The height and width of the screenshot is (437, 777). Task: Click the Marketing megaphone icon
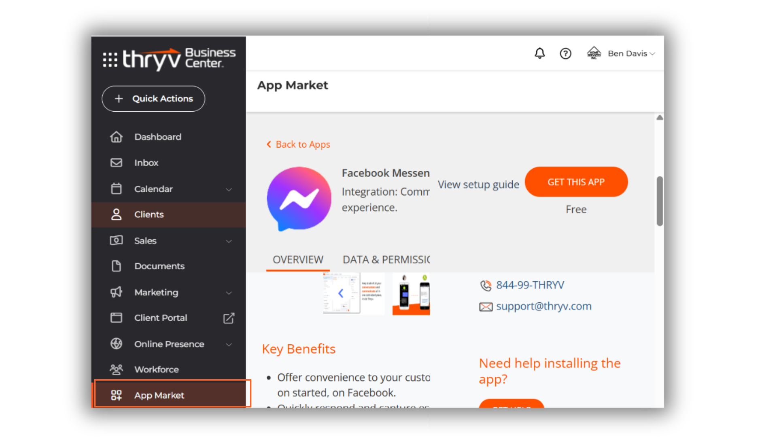click(116, 292)
